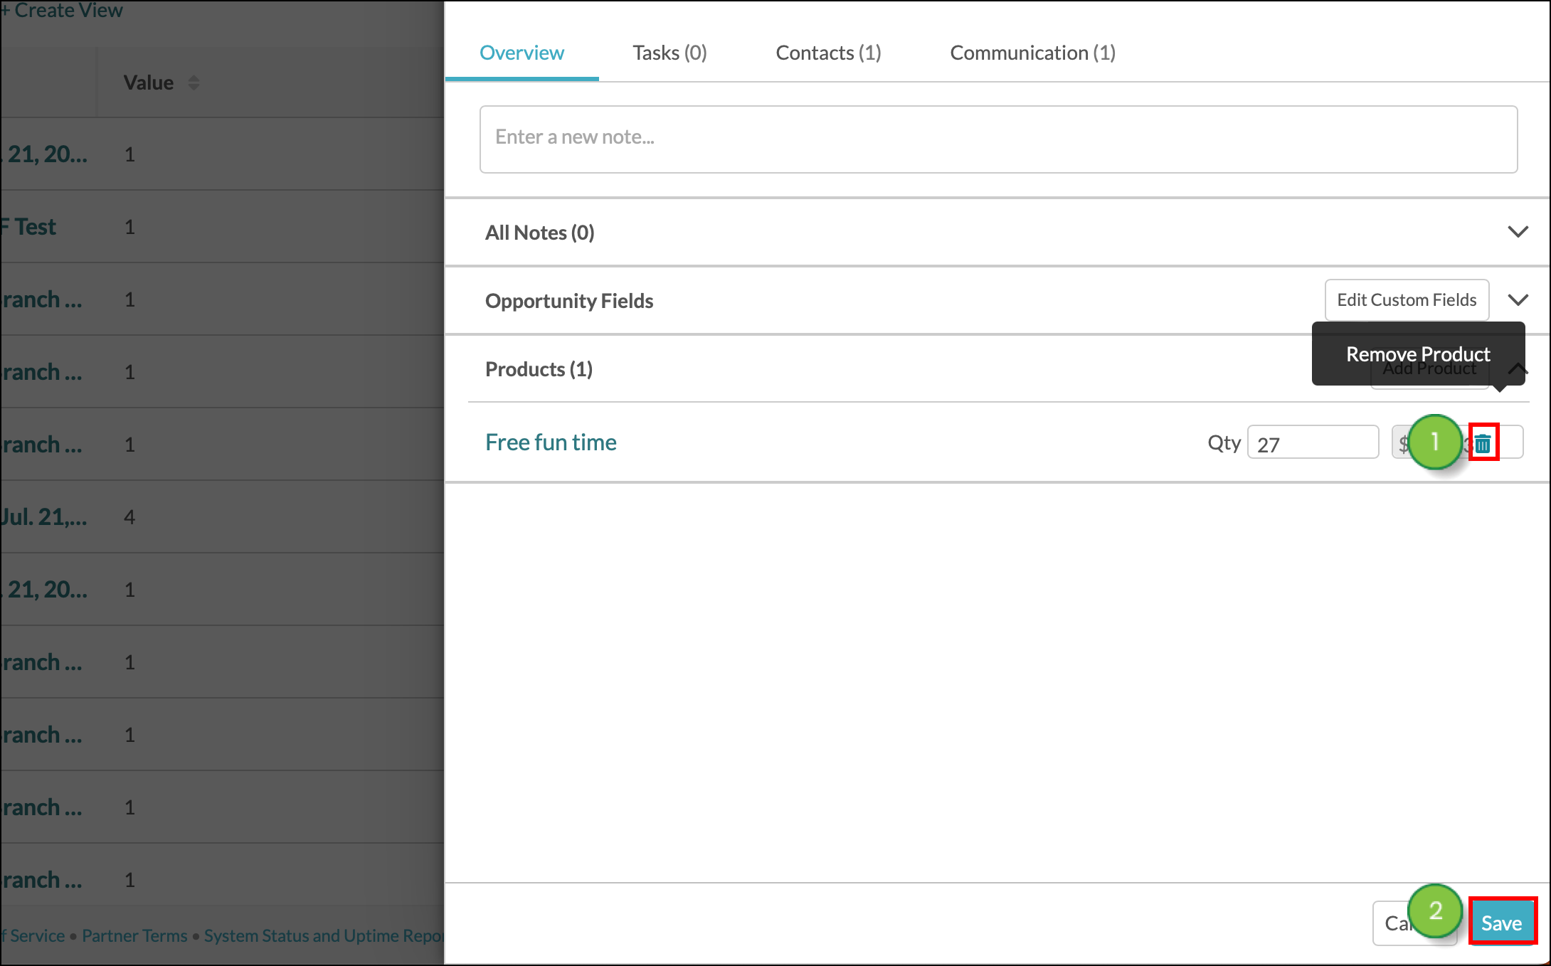
Task: Click Edit Custom Fields button
Action: tap(1407, 300)
